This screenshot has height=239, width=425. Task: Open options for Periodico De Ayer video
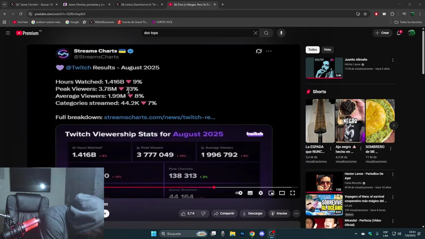click(x=393, y=175)
